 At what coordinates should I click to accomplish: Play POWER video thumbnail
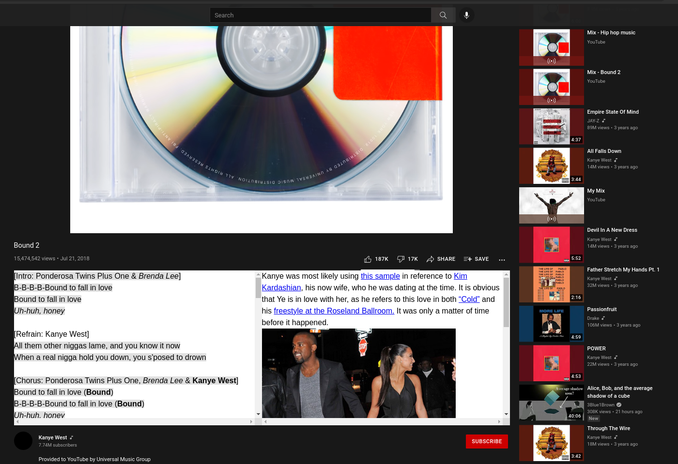tap(552, 363)
